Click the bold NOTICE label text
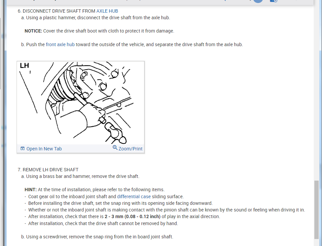The image size is (322, 246). [x=33, y=31]
